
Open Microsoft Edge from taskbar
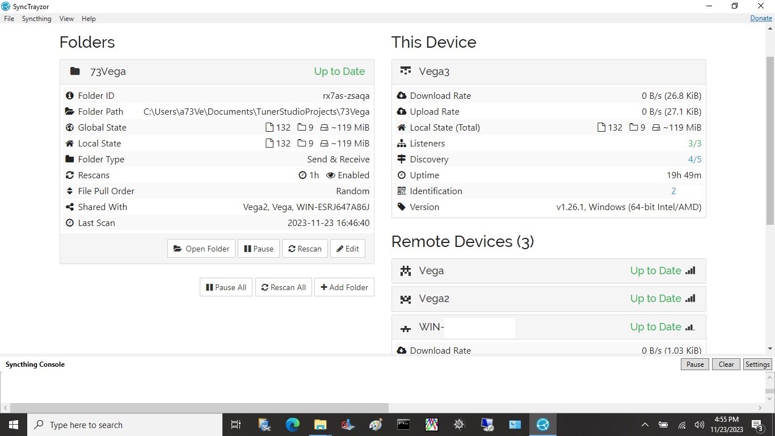[293, 425]
